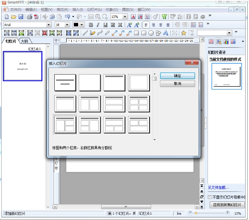The width and height of the screenshot is (249, 220).
Task: Select 幻灯片1 thumbnail in slide panel
Action: click(22, 66)
